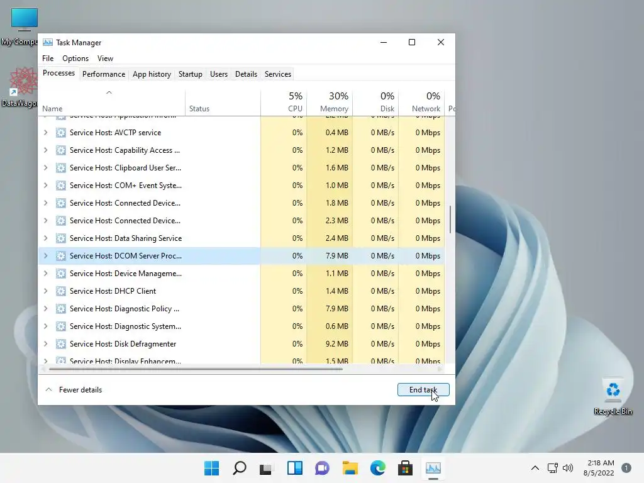644x483 pixels.
Task: Click the Task Manager title bar icon
Action: (48, 42)
